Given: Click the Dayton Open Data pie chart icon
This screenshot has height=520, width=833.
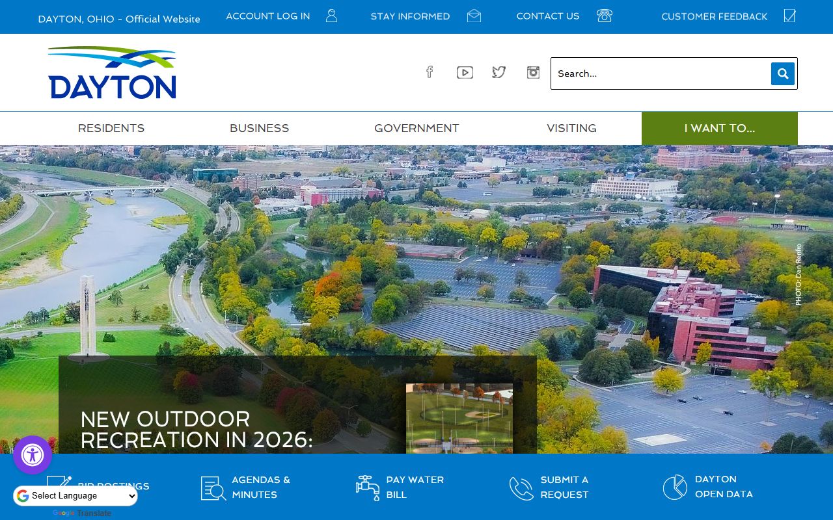Looking at the screenshot, I should click(675, 487).
